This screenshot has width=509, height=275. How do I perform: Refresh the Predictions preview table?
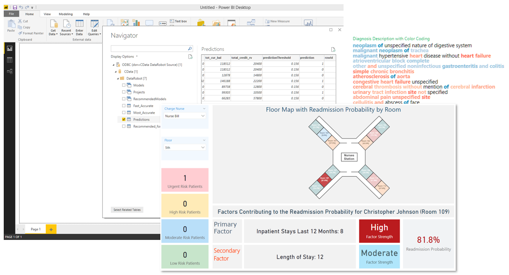(x=333, y=50)
